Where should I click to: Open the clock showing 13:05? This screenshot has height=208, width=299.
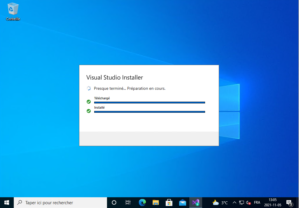[272, 202]
